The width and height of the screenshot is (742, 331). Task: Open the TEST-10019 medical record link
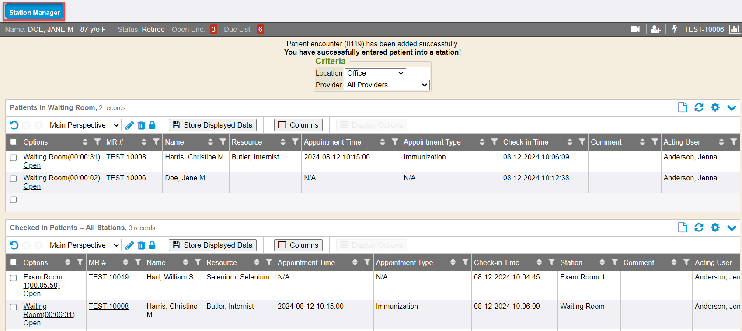108,277
